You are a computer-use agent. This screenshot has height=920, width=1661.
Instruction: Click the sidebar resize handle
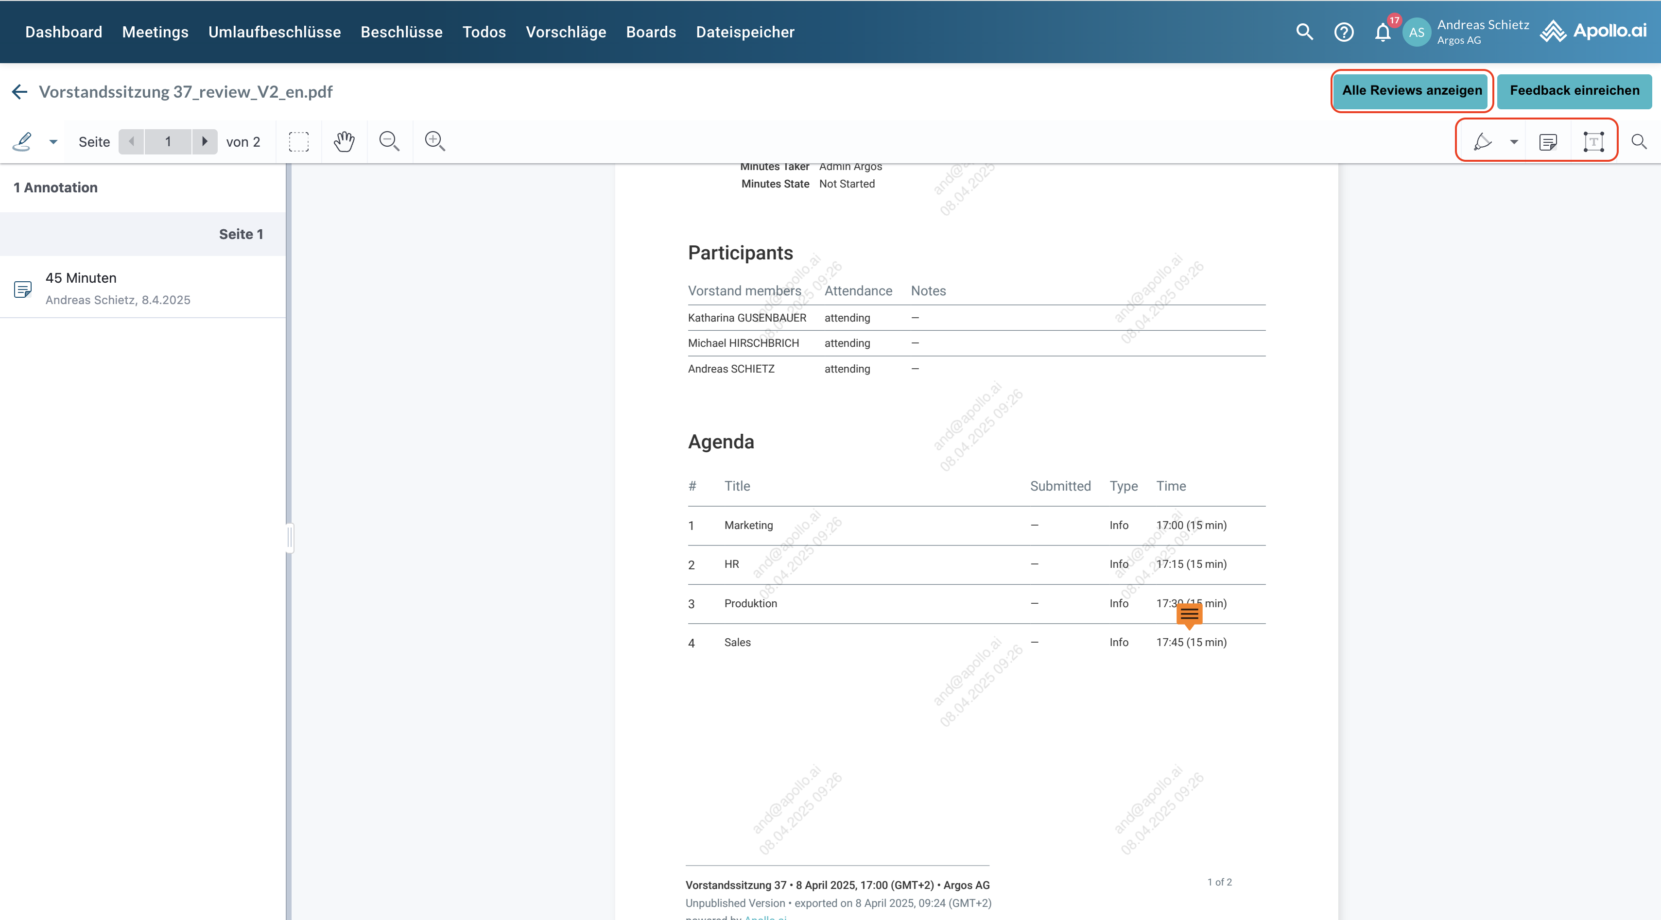click(x=290, y=538)
